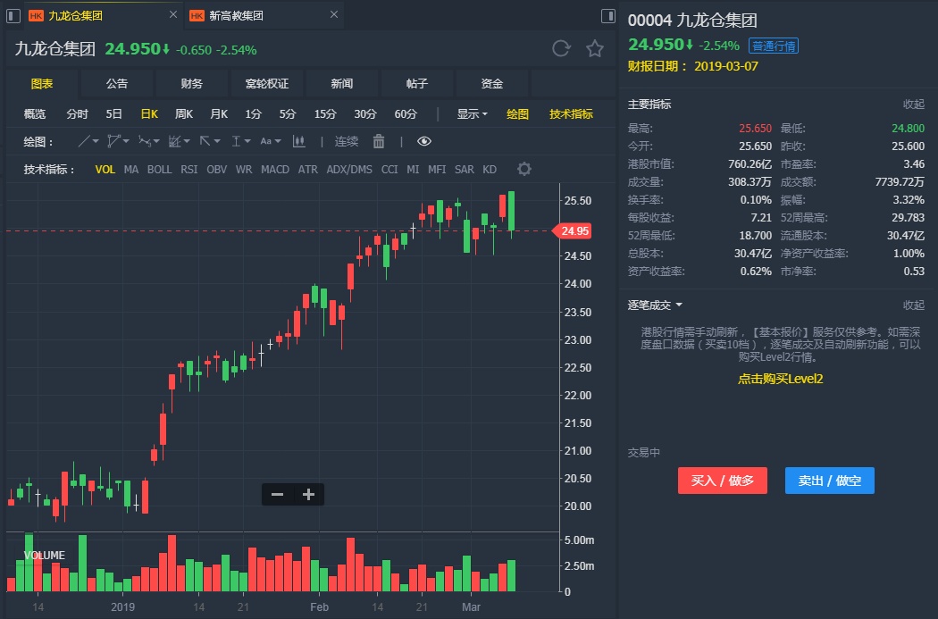
Task: Expand Aa text tool dropdown arrow
Action: [278, 142]
